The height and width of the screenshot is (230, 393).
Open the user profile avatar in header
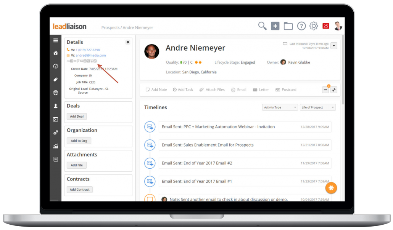point(338,26)
